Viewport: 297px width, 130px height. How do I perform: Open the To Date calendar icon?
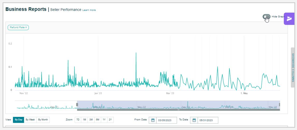194,120
